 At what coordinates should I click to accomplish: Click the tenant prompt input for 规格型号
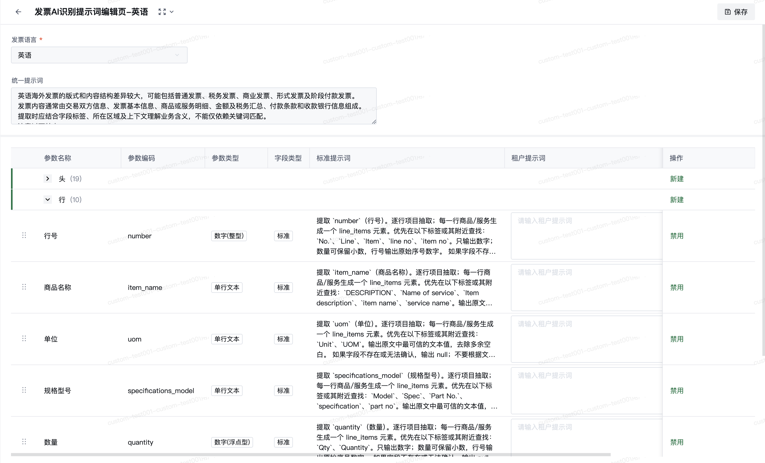pyautogui.click(x=587, y=390)
